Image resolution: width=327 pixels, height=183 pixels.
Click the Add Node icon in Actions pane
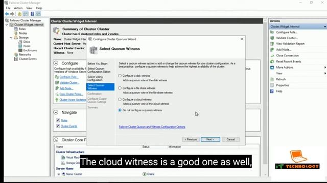(272, 50)
